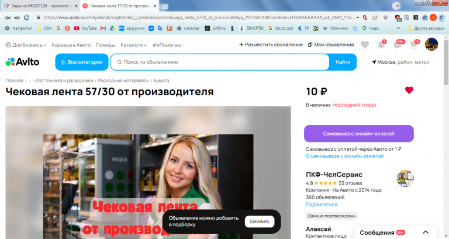Viewport: 449px width, 239px height.
Task: Open the USA bookmarks folder
Action: [x=44, y=28]
